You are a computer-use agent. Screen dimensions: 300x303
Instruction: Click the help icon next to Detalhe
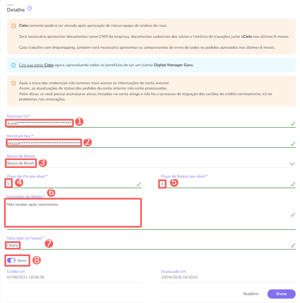pyautogui.click(x=29, y=8)
